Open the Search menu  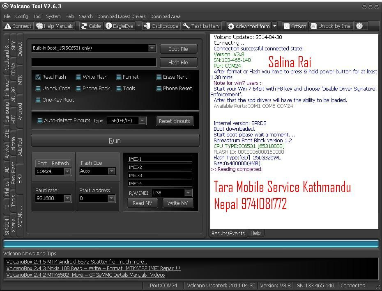[85, 16]
